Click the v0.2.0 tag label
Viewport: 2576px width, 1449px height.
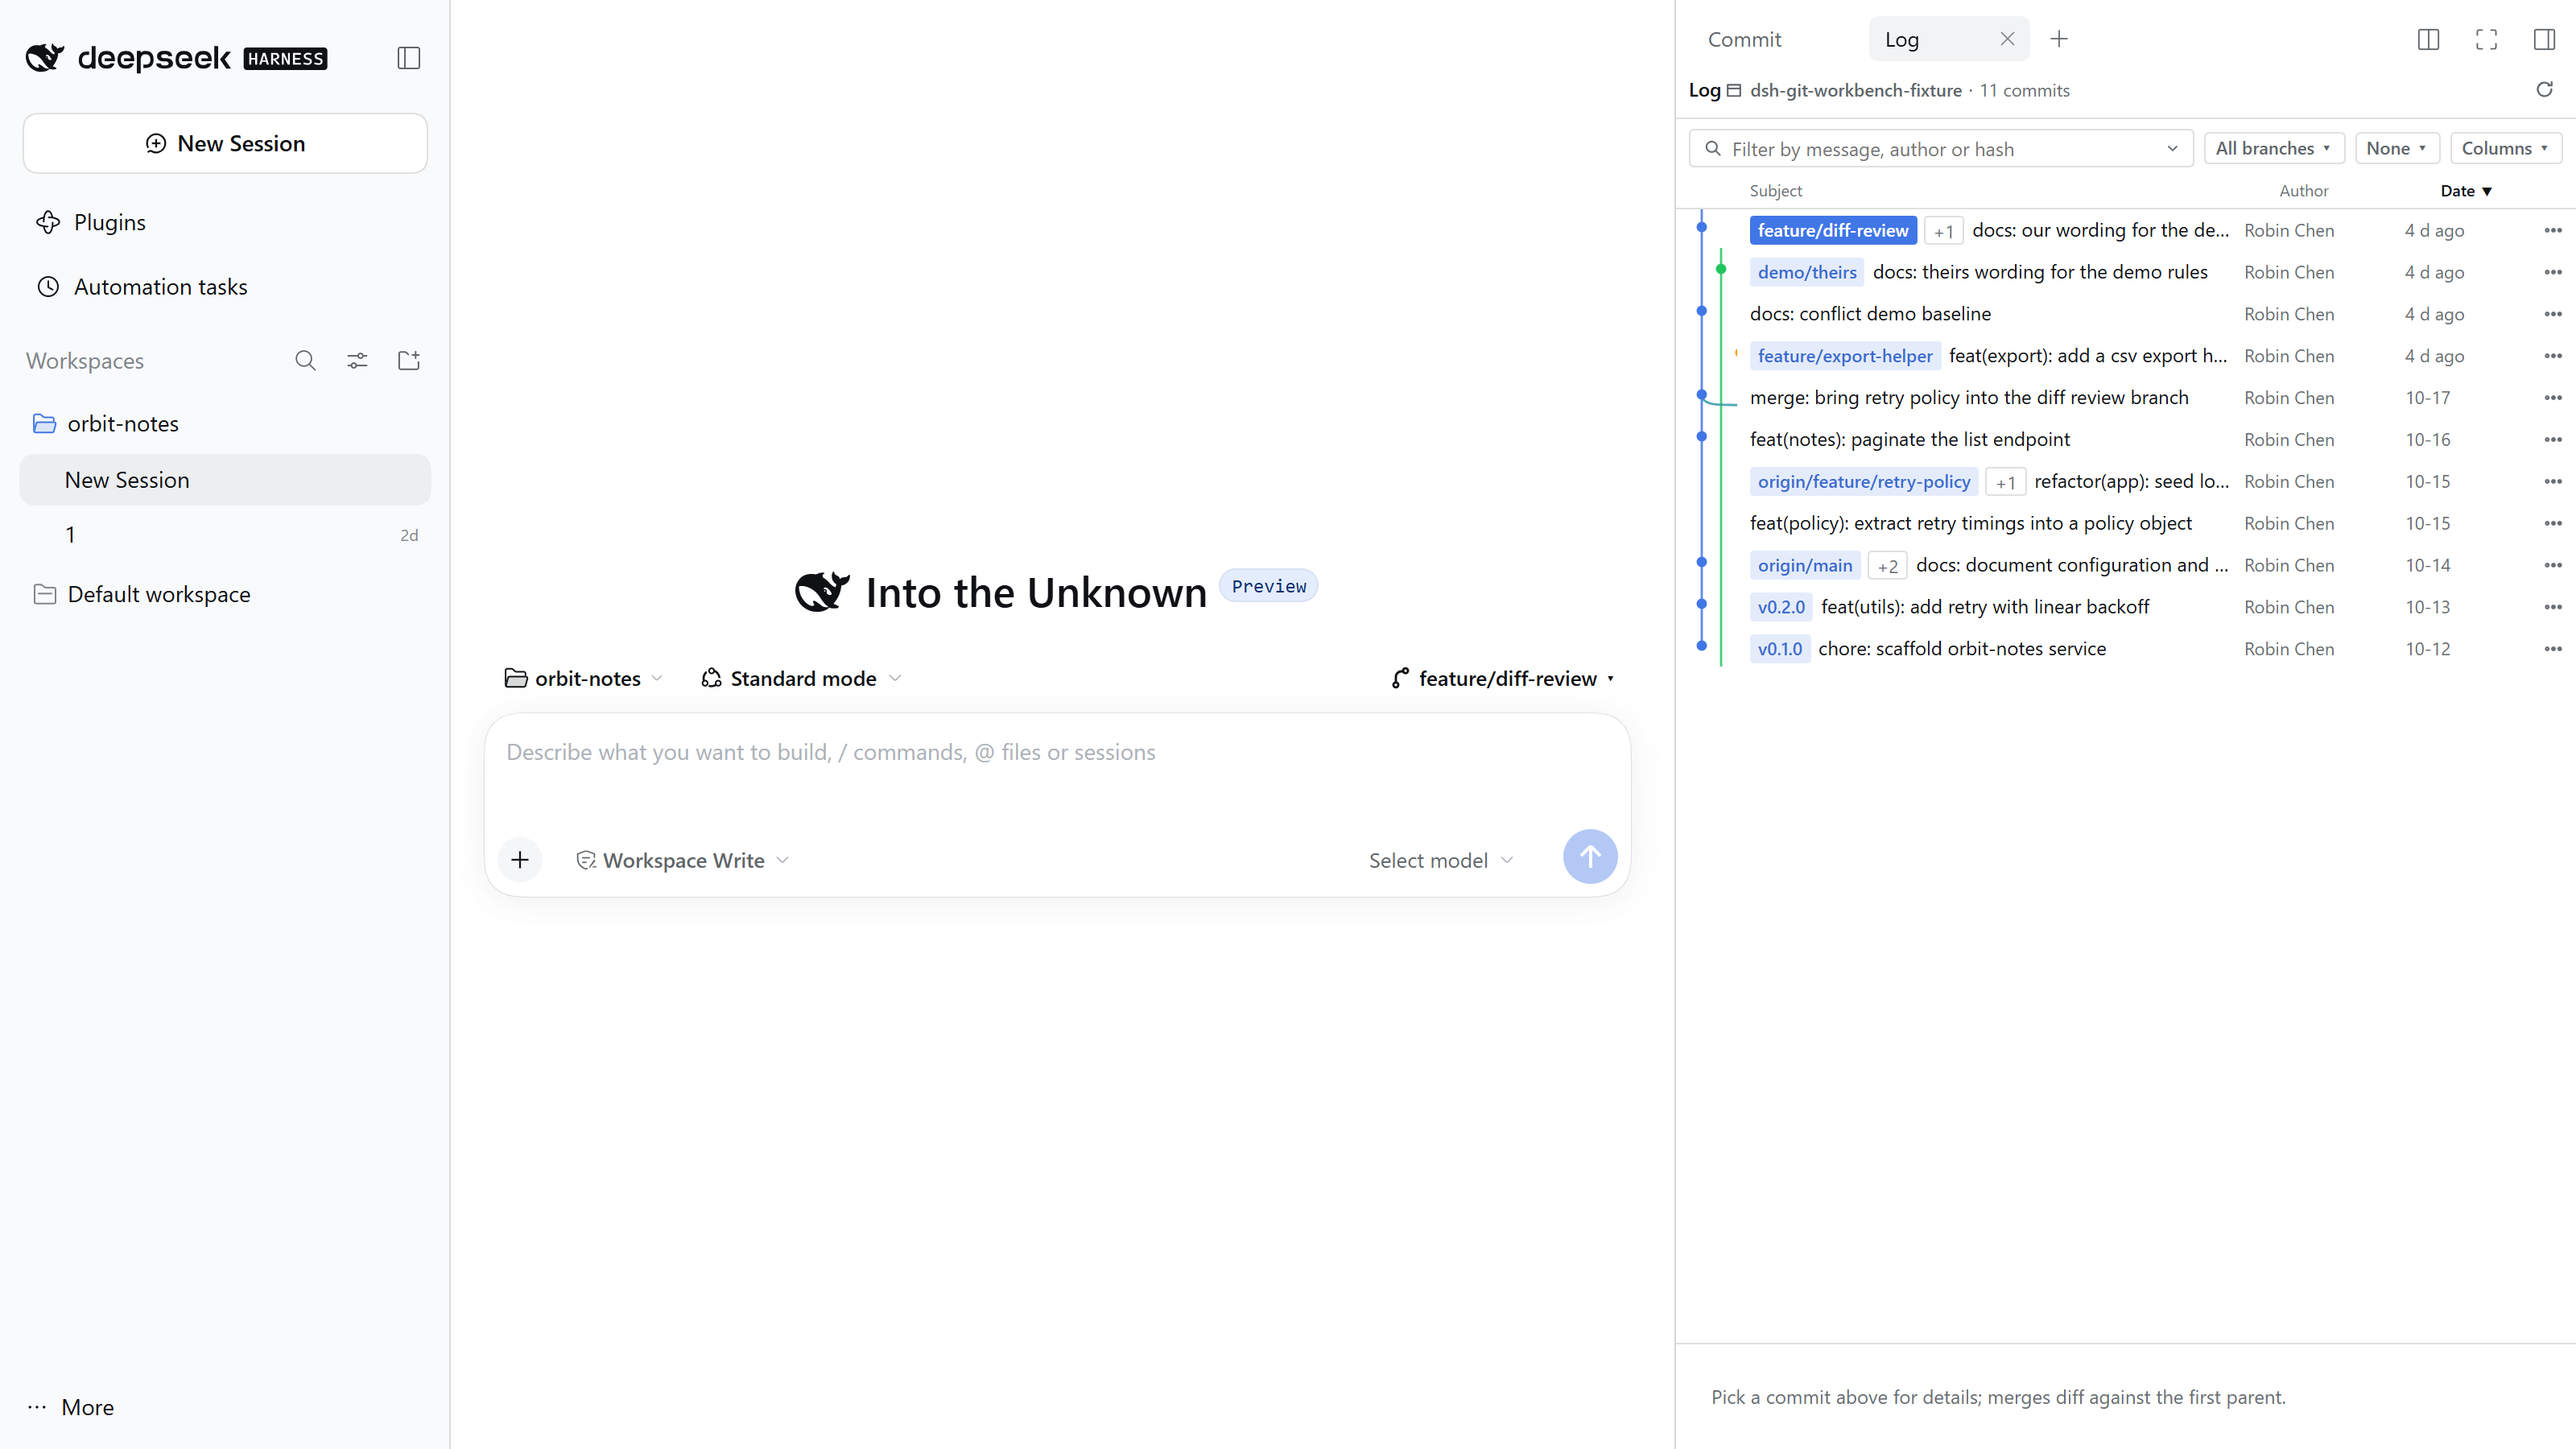click(x=1781, y=607)
